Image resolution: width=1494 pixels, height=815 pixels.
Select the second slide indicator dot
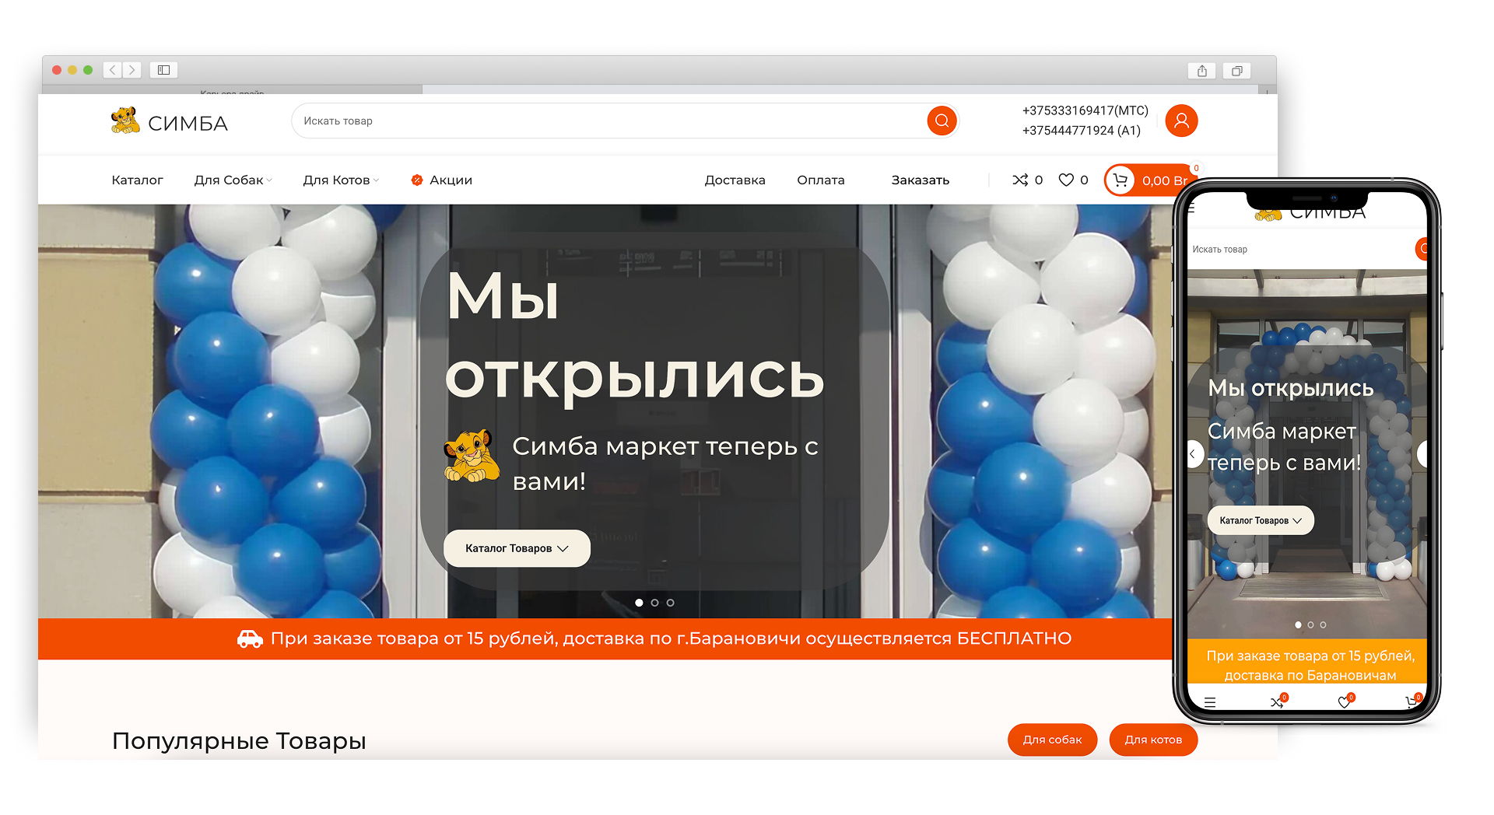654,603
